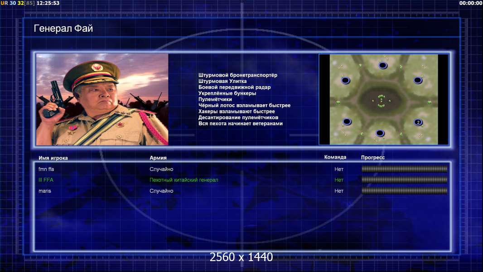
Task: Click "Случайно" army in fmn ffa row
Action: click(x=161, y=169)
